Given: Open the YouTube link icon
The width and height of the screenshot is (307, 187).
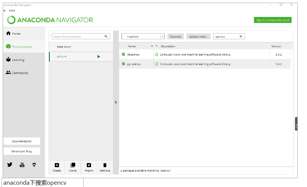Looking at the screenshot, I should [22, 165].
